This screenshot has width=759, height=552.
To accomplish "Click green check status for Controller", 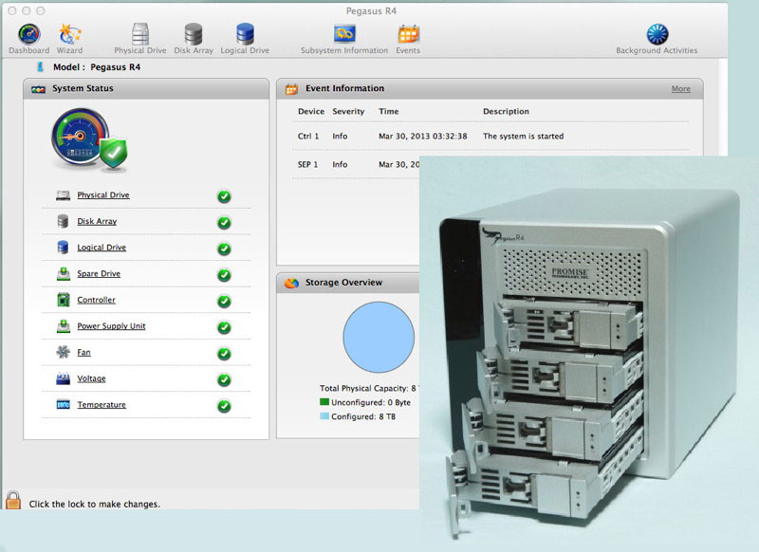I will pyautogui.click(x=224, y=301).
